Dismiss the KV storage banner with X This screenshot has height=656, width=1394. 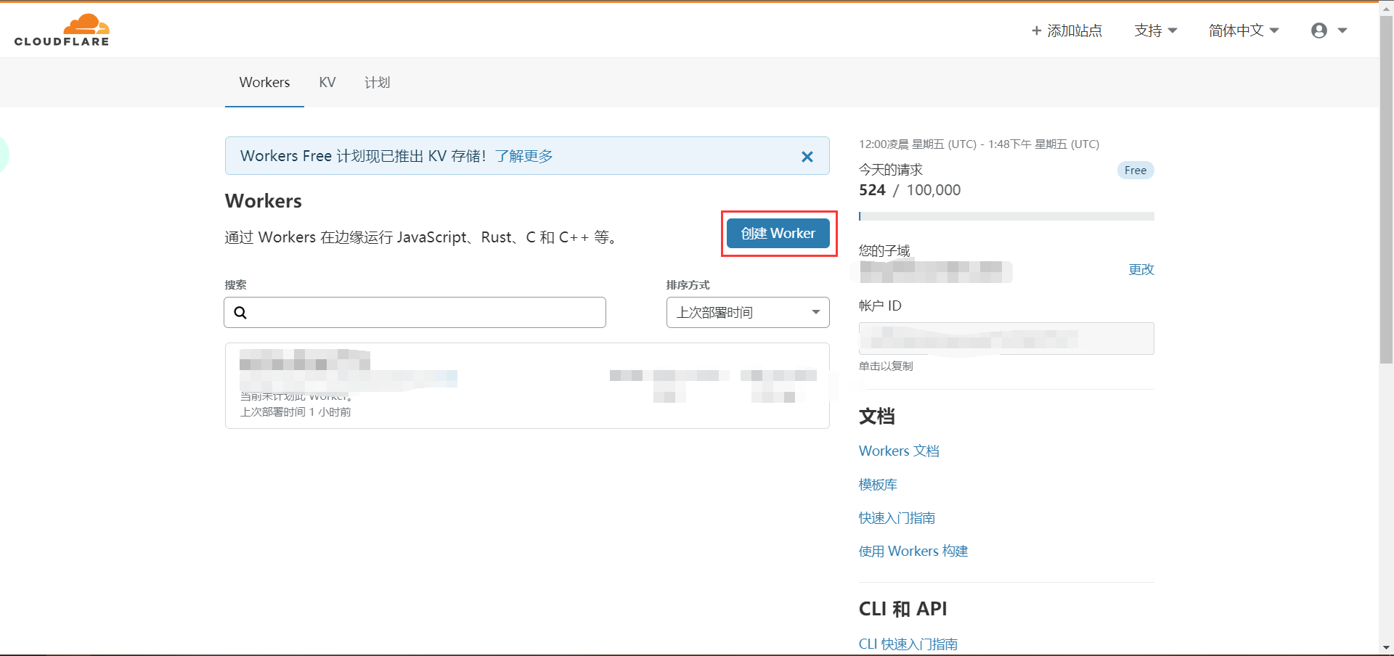807,157
